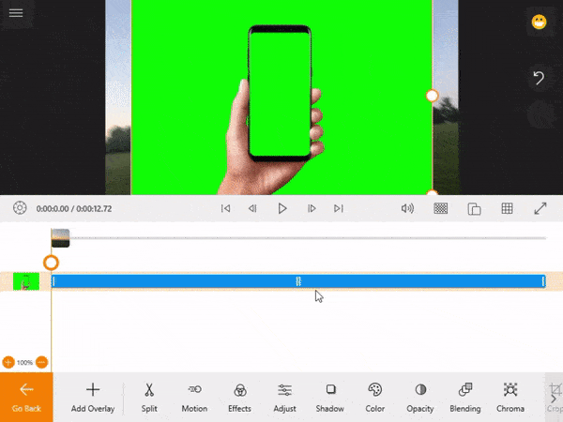Click Add Overlay
This screenshot has height=422, width=563.
click(93, 398)
